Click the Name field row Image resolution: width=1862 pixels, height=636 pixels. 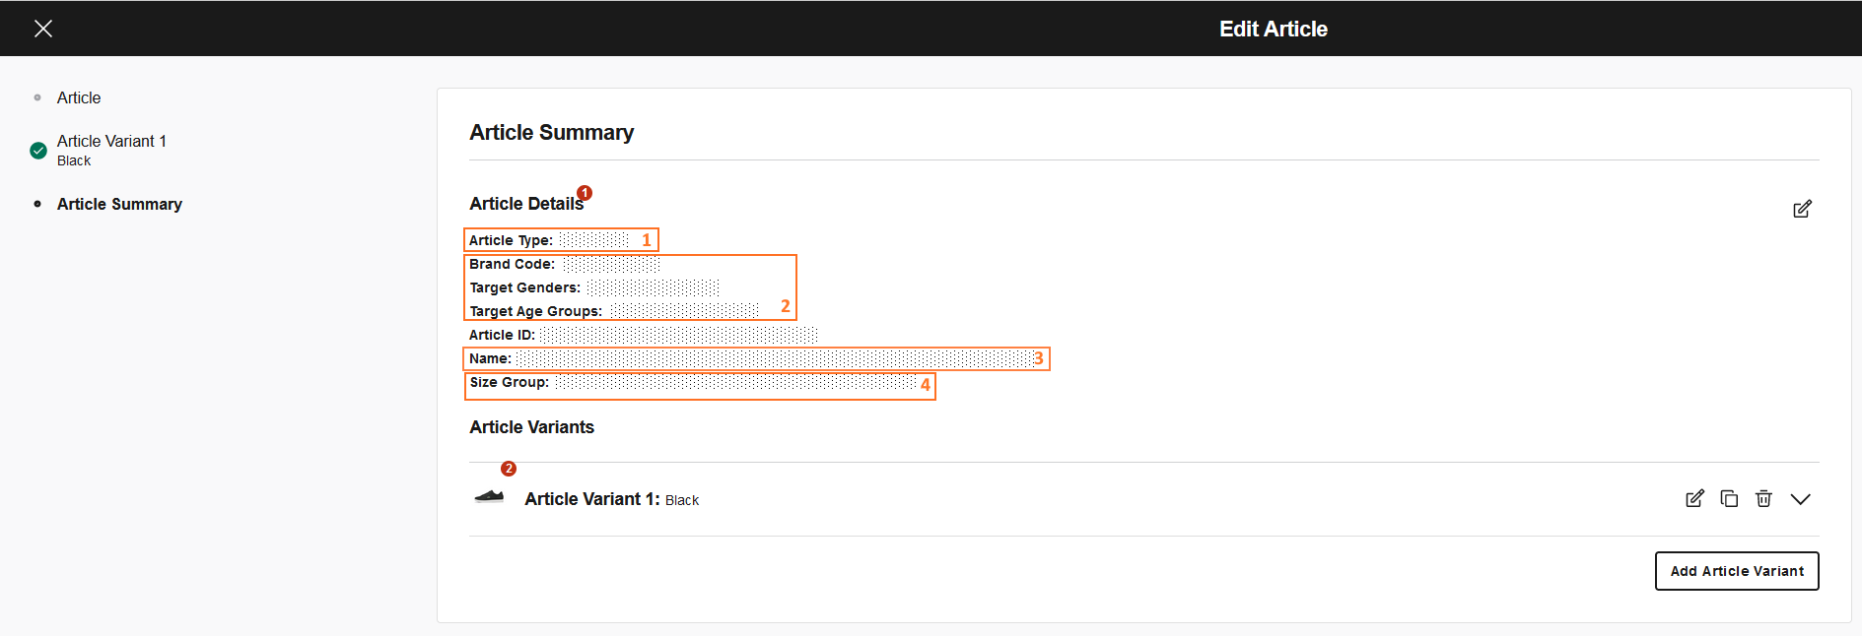click(x=755, y=358)
